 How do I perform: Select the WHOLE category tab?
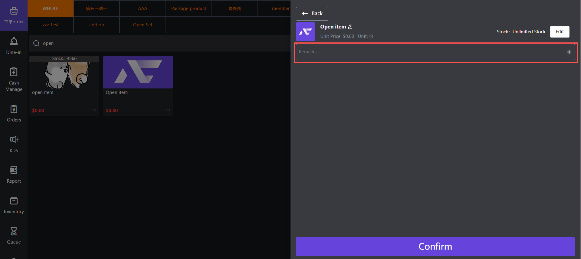51,8
